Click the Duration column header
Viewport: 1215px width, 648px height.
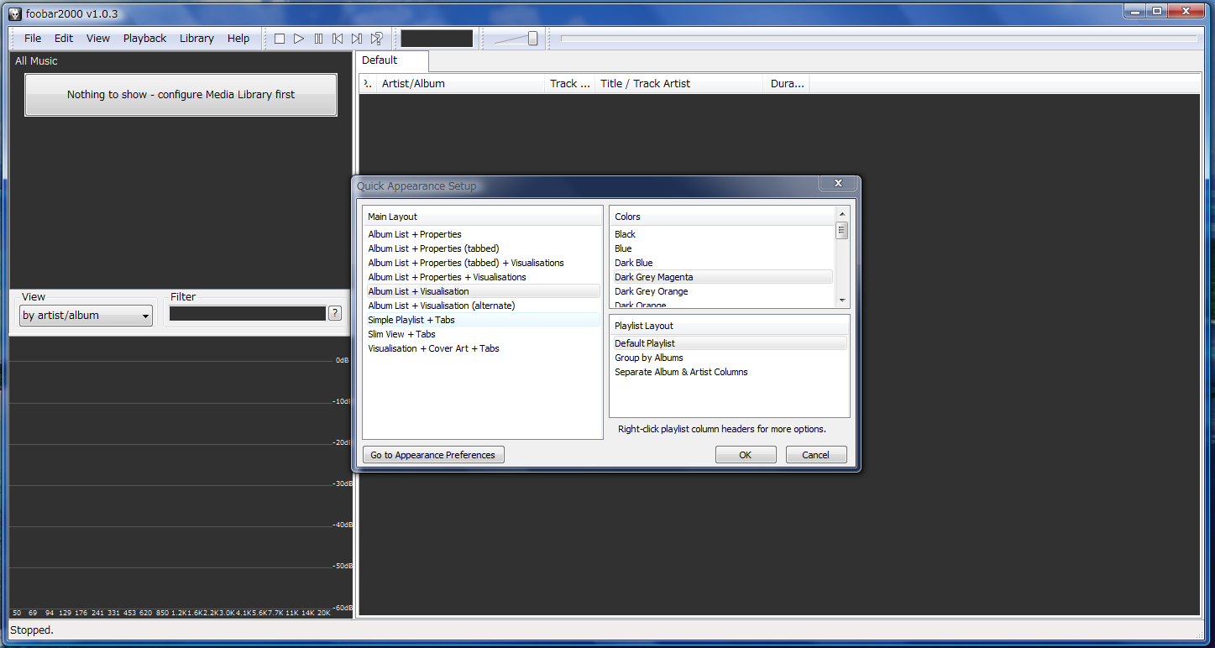coord(788,84)
